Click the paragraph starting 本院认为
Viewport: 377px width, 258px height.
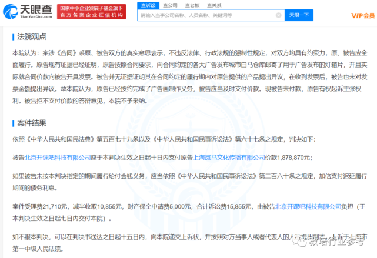coord(190,77)
